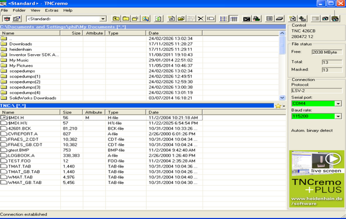
Task: Click the column layout toolbar icon
Action: [269, 19]
